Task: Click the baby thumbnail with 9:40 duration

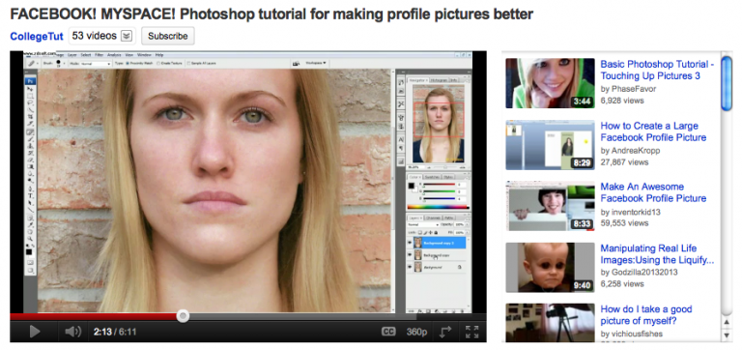Action: [x=550, y=268]
